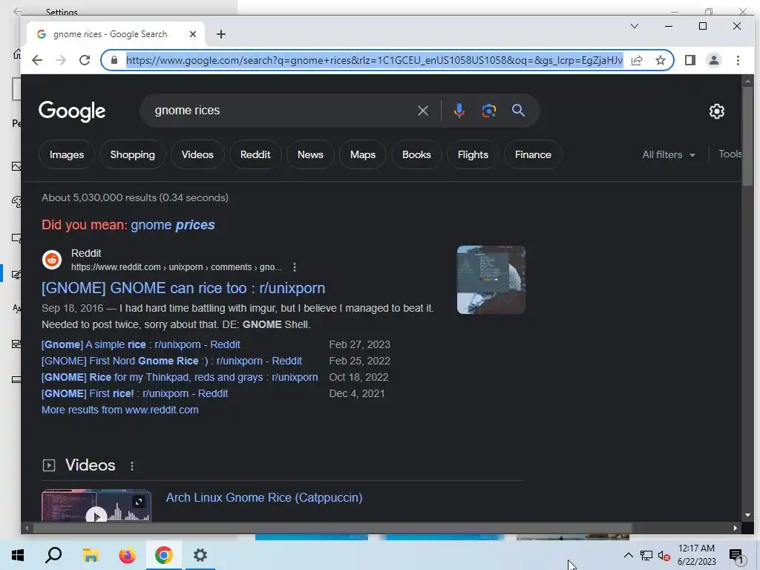Play the Arch Linux Gnome Rice video thumbnail
This screenshot has width=760, height=570.
coord(96,505)
